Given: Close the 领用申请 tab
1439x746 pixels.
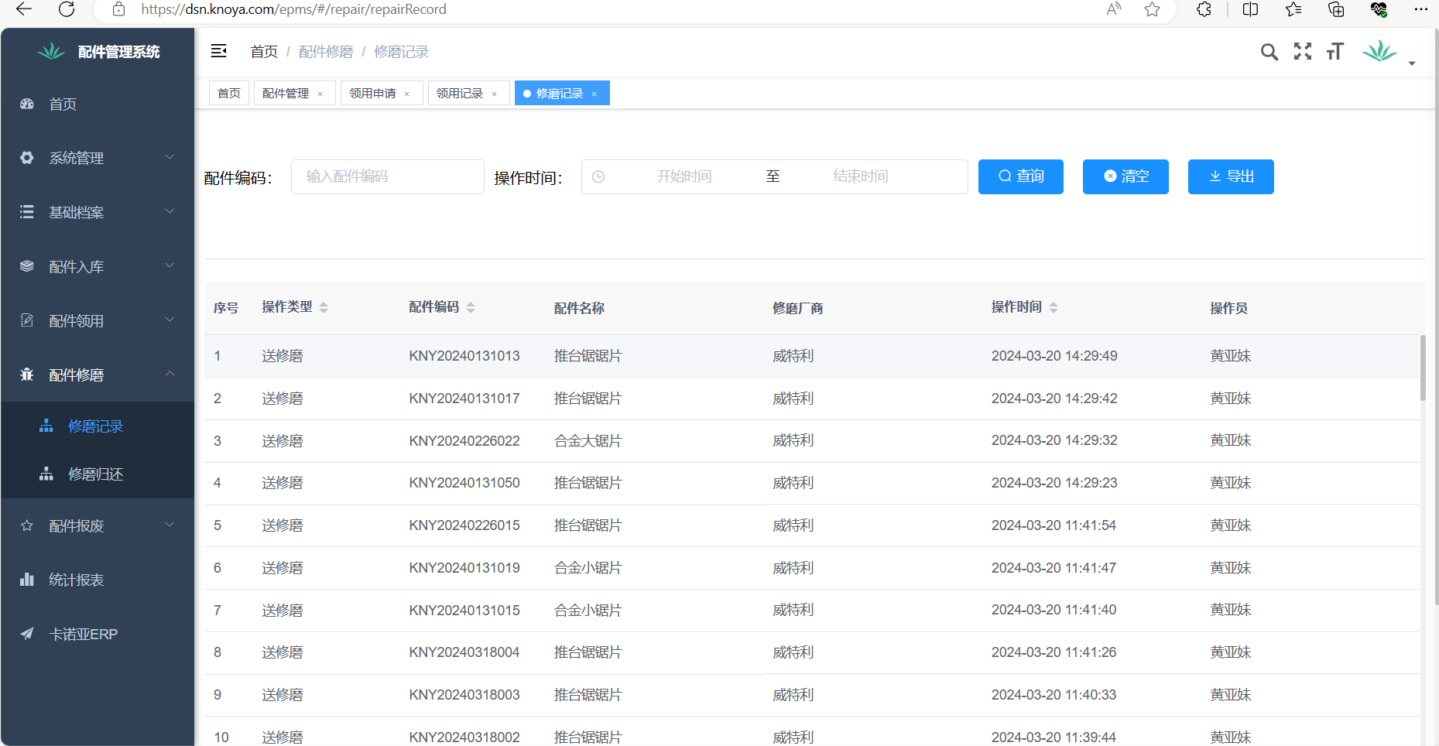Looking at the screenshot, I should (407, 94).
